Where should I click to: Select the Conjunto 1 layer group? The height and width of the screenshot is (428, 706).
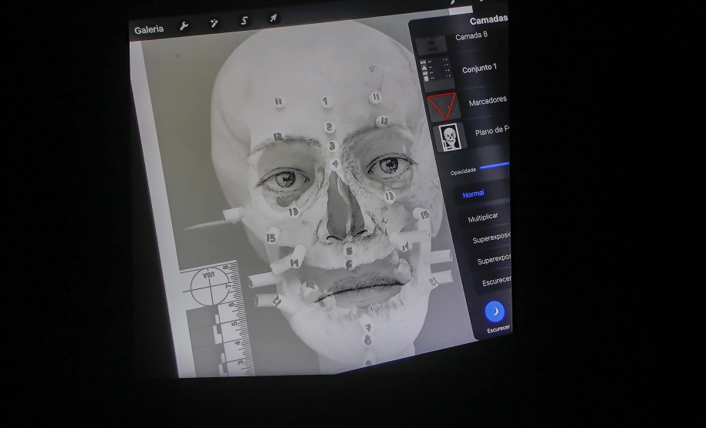coord(479,69)
